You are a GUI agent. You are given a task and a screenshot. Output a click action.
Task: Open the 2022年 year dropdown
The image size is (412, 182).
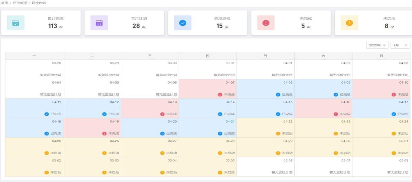[x=377, y=45]
